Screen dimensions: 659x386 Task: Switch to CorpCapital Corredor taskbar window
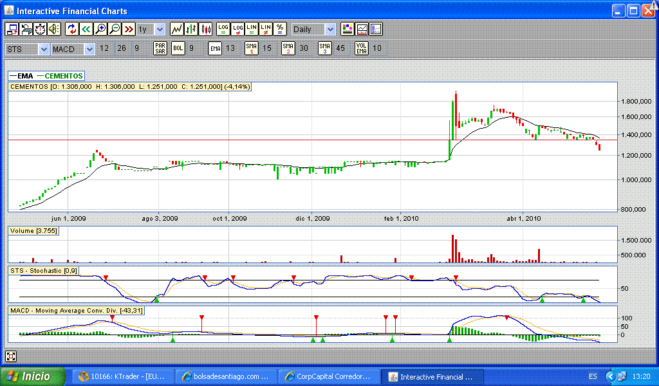click(329, 377)
